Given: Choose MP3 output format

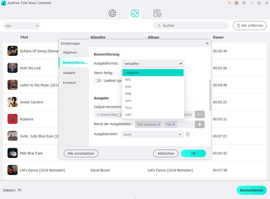Looking at the screenshot, I should pyautogui.click(x=153, y=80).
